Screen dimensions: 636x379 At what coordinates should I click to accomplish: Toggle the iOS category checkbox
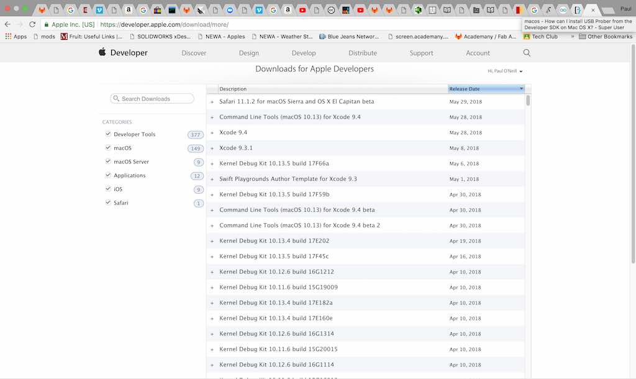108,189
